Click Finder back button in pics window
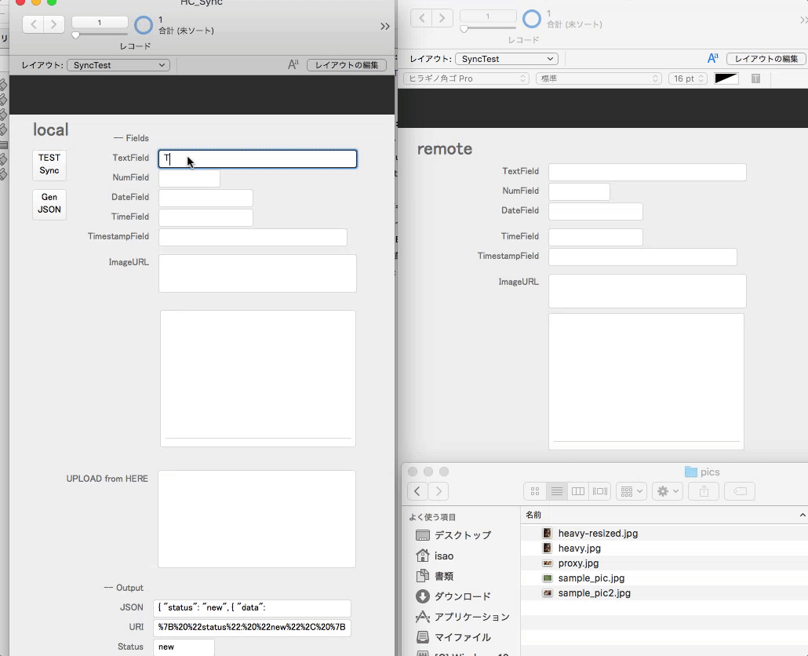This screenshot has height=656, width=808. [x=417, y=491]
